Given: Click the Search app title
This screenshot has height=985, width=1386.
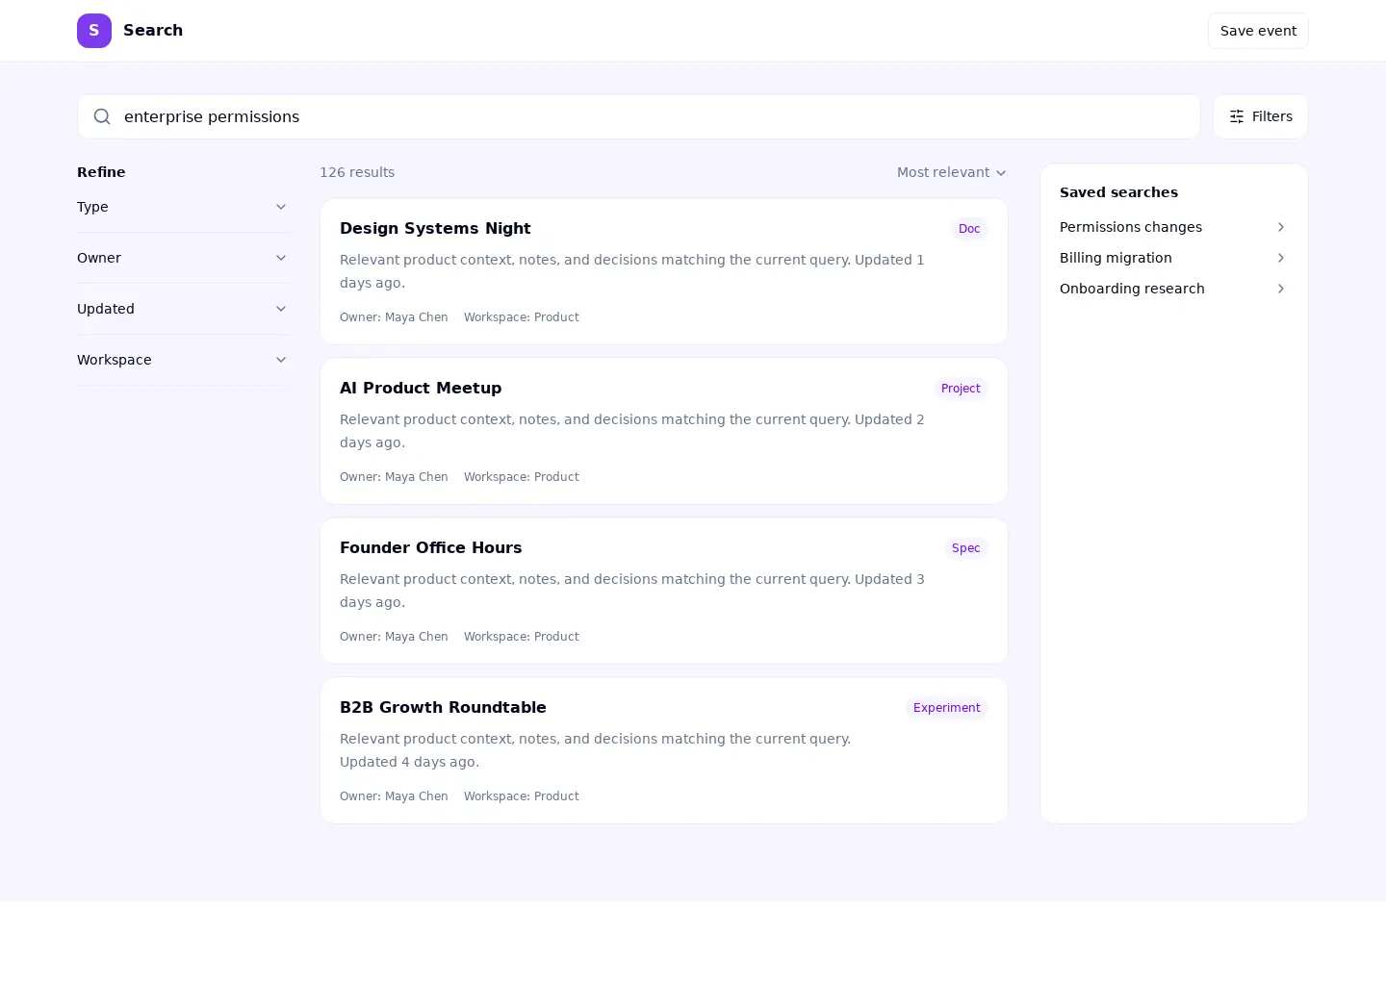Looking at the screenshot, I should (153, 30).
